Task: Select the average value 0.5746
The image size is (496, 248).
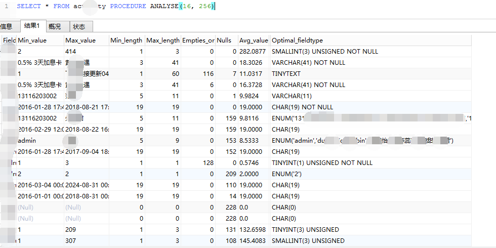Action: 254,162
